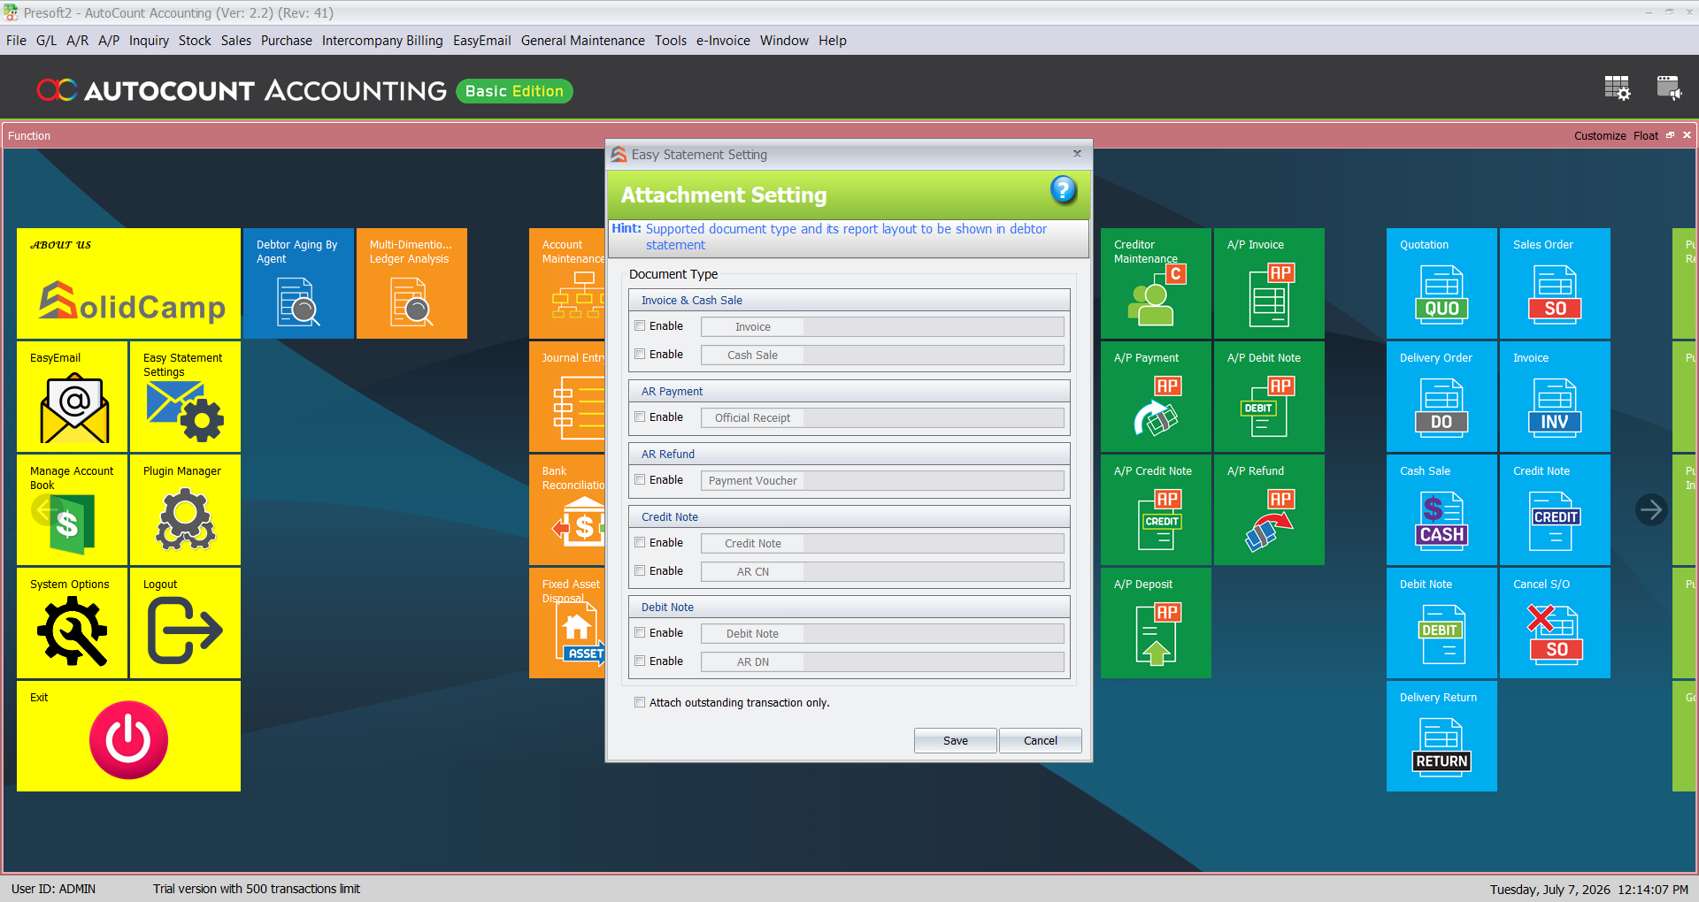Open the A/P Payment tile
The height and width of the screenshot is (902, 1699).
pos(1156,397)
